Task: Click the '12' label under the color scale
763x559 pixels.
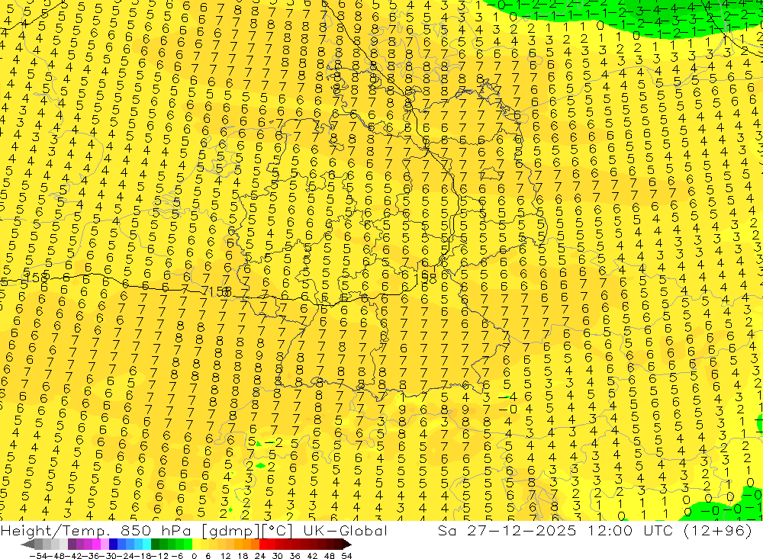Action: coord(225,556)
